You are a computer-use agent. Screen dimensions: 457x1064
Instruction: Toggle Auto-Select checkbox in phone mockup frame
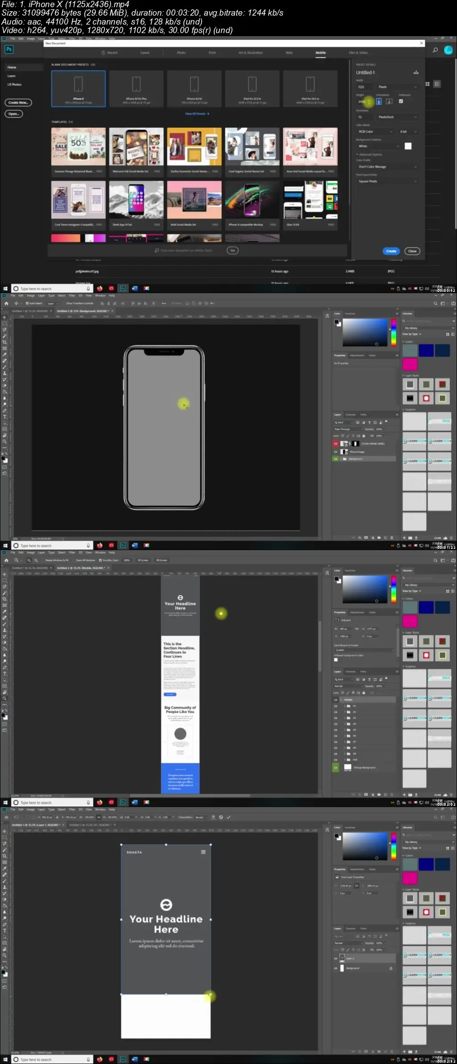pos(27,303)
